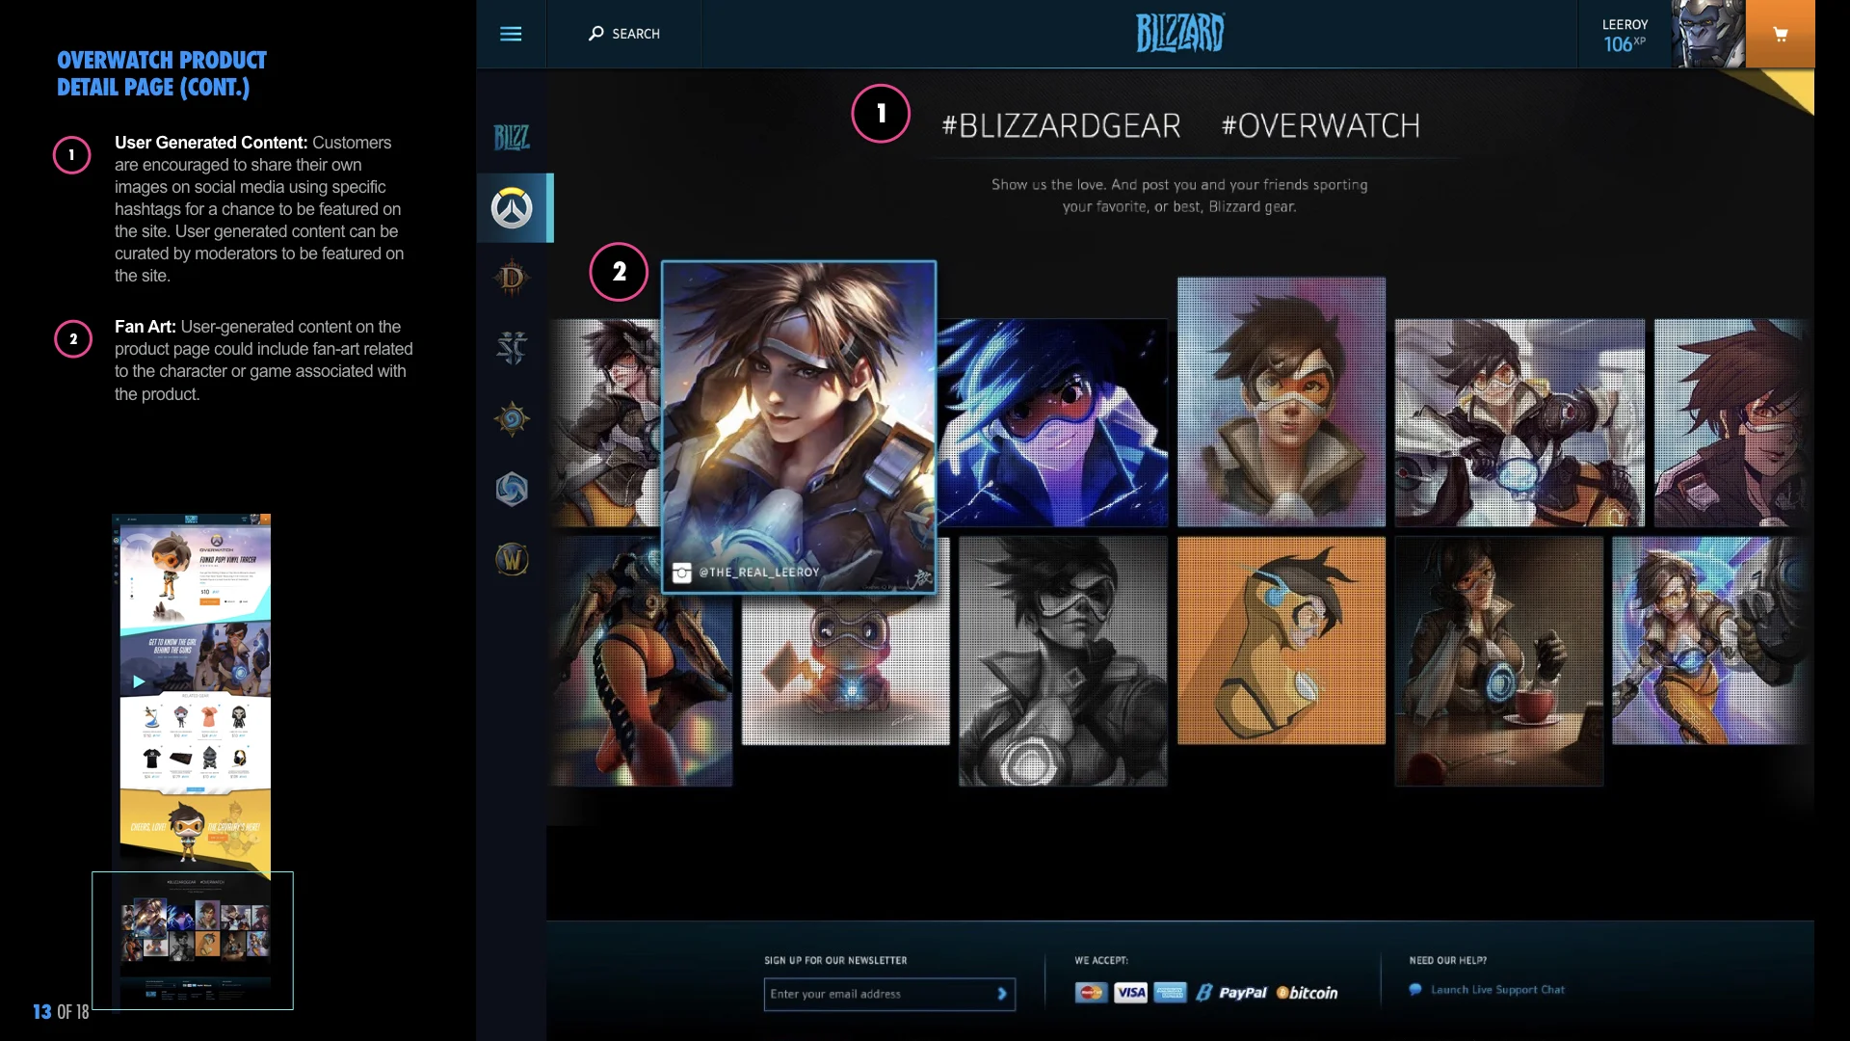Select the StarCraft icon in sidebar
Image resolution: width=1850 pixels, height=1041 pixels.
point(512,348)
